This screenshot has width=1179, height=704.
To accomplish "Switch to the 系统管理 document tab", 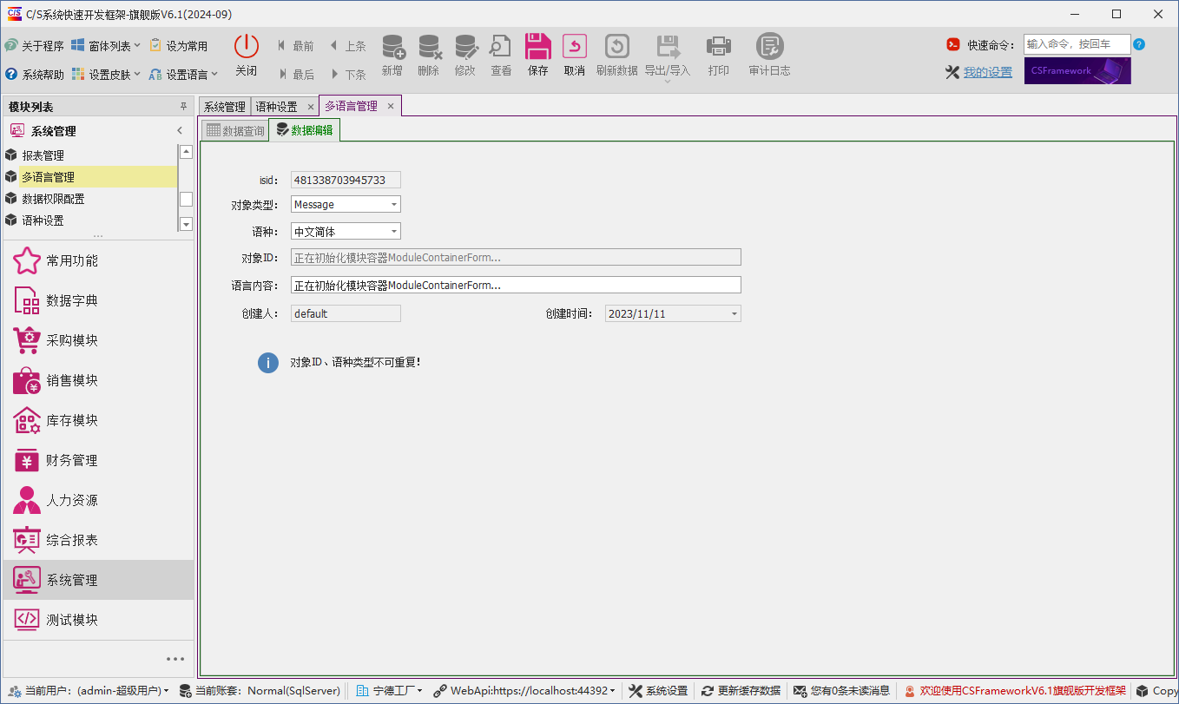I will [x=224, y=107].
